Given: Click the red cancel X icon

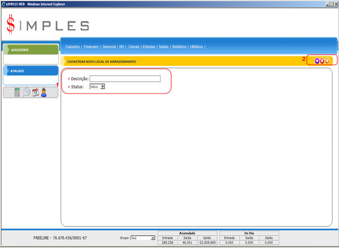Looking at the screenshot, I should pyautogui.click(x=322, y=60).
